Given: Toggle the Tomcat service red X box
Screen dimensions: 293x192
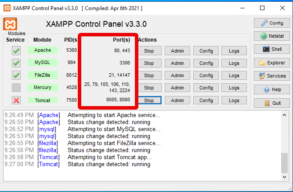Looking at the screenshot, I should coord(16,100).
